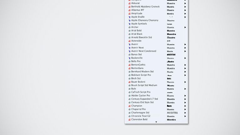Click the OpenType icon beside Archer

click(130, 27)
